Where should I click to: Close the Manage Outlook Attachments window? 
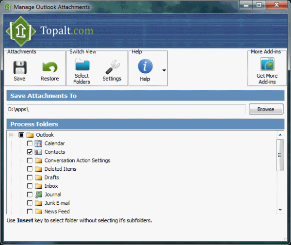tap(276, 5)
